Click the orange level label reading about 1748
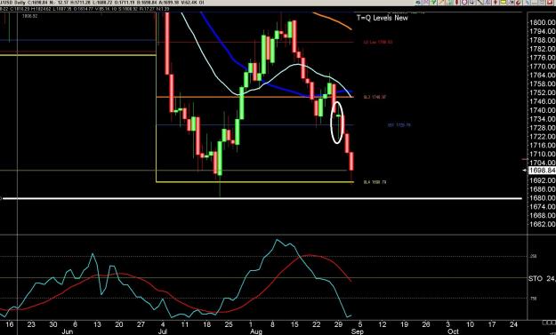Screen dimensions: 556x335 (375, 97)
